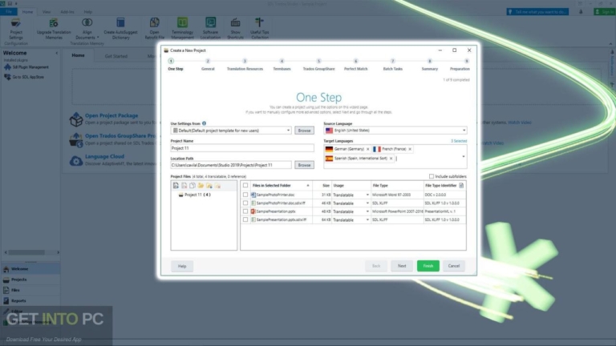The width and height of the screenshot is (616, 346).
Task: Sort by Files in Selected Folder column arrow
Action: pyautogui.click(x=308, y=186)
